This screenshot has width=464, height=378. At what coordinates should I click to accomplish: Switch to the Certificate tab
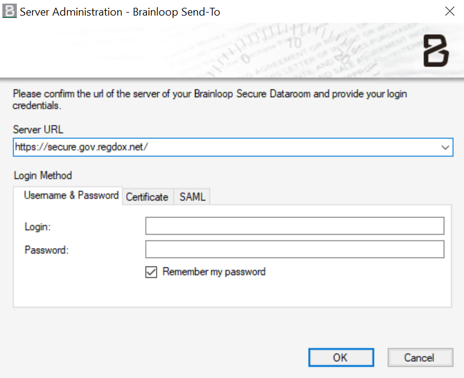pos(147,197)
